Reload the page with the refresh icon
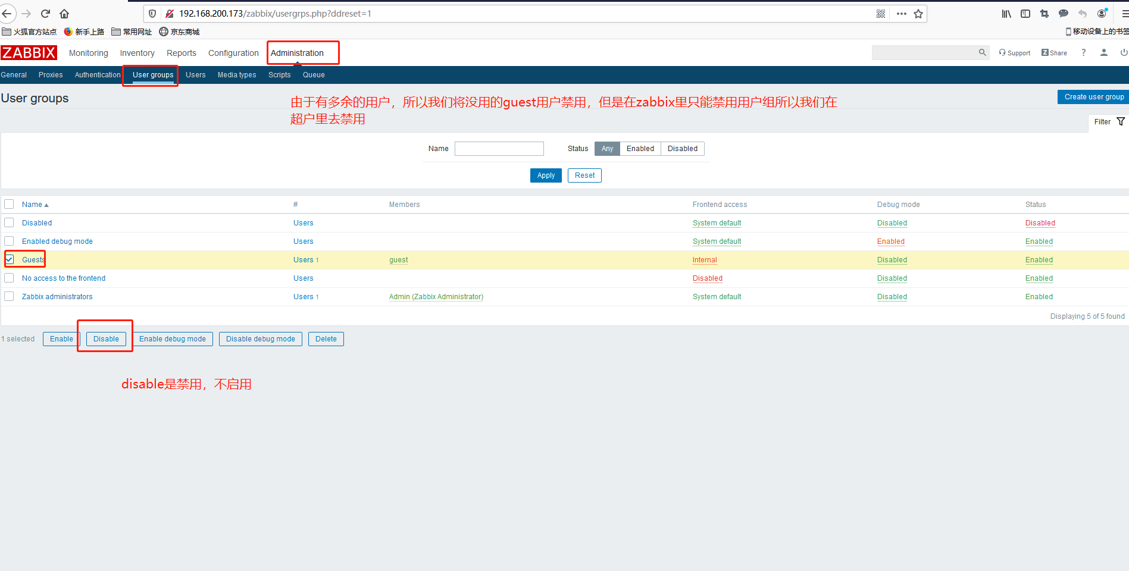The image size is (1129, 571). point(45,14)
